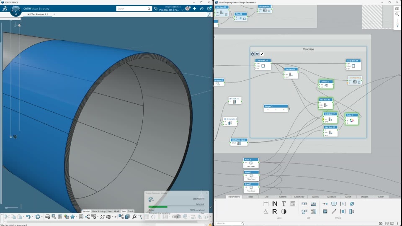
Task: Click the Colorize.2 update progress bar
Action: (176, 206)
